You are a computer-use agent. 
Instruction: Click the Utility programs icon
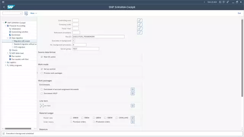(x=8, y=65)
